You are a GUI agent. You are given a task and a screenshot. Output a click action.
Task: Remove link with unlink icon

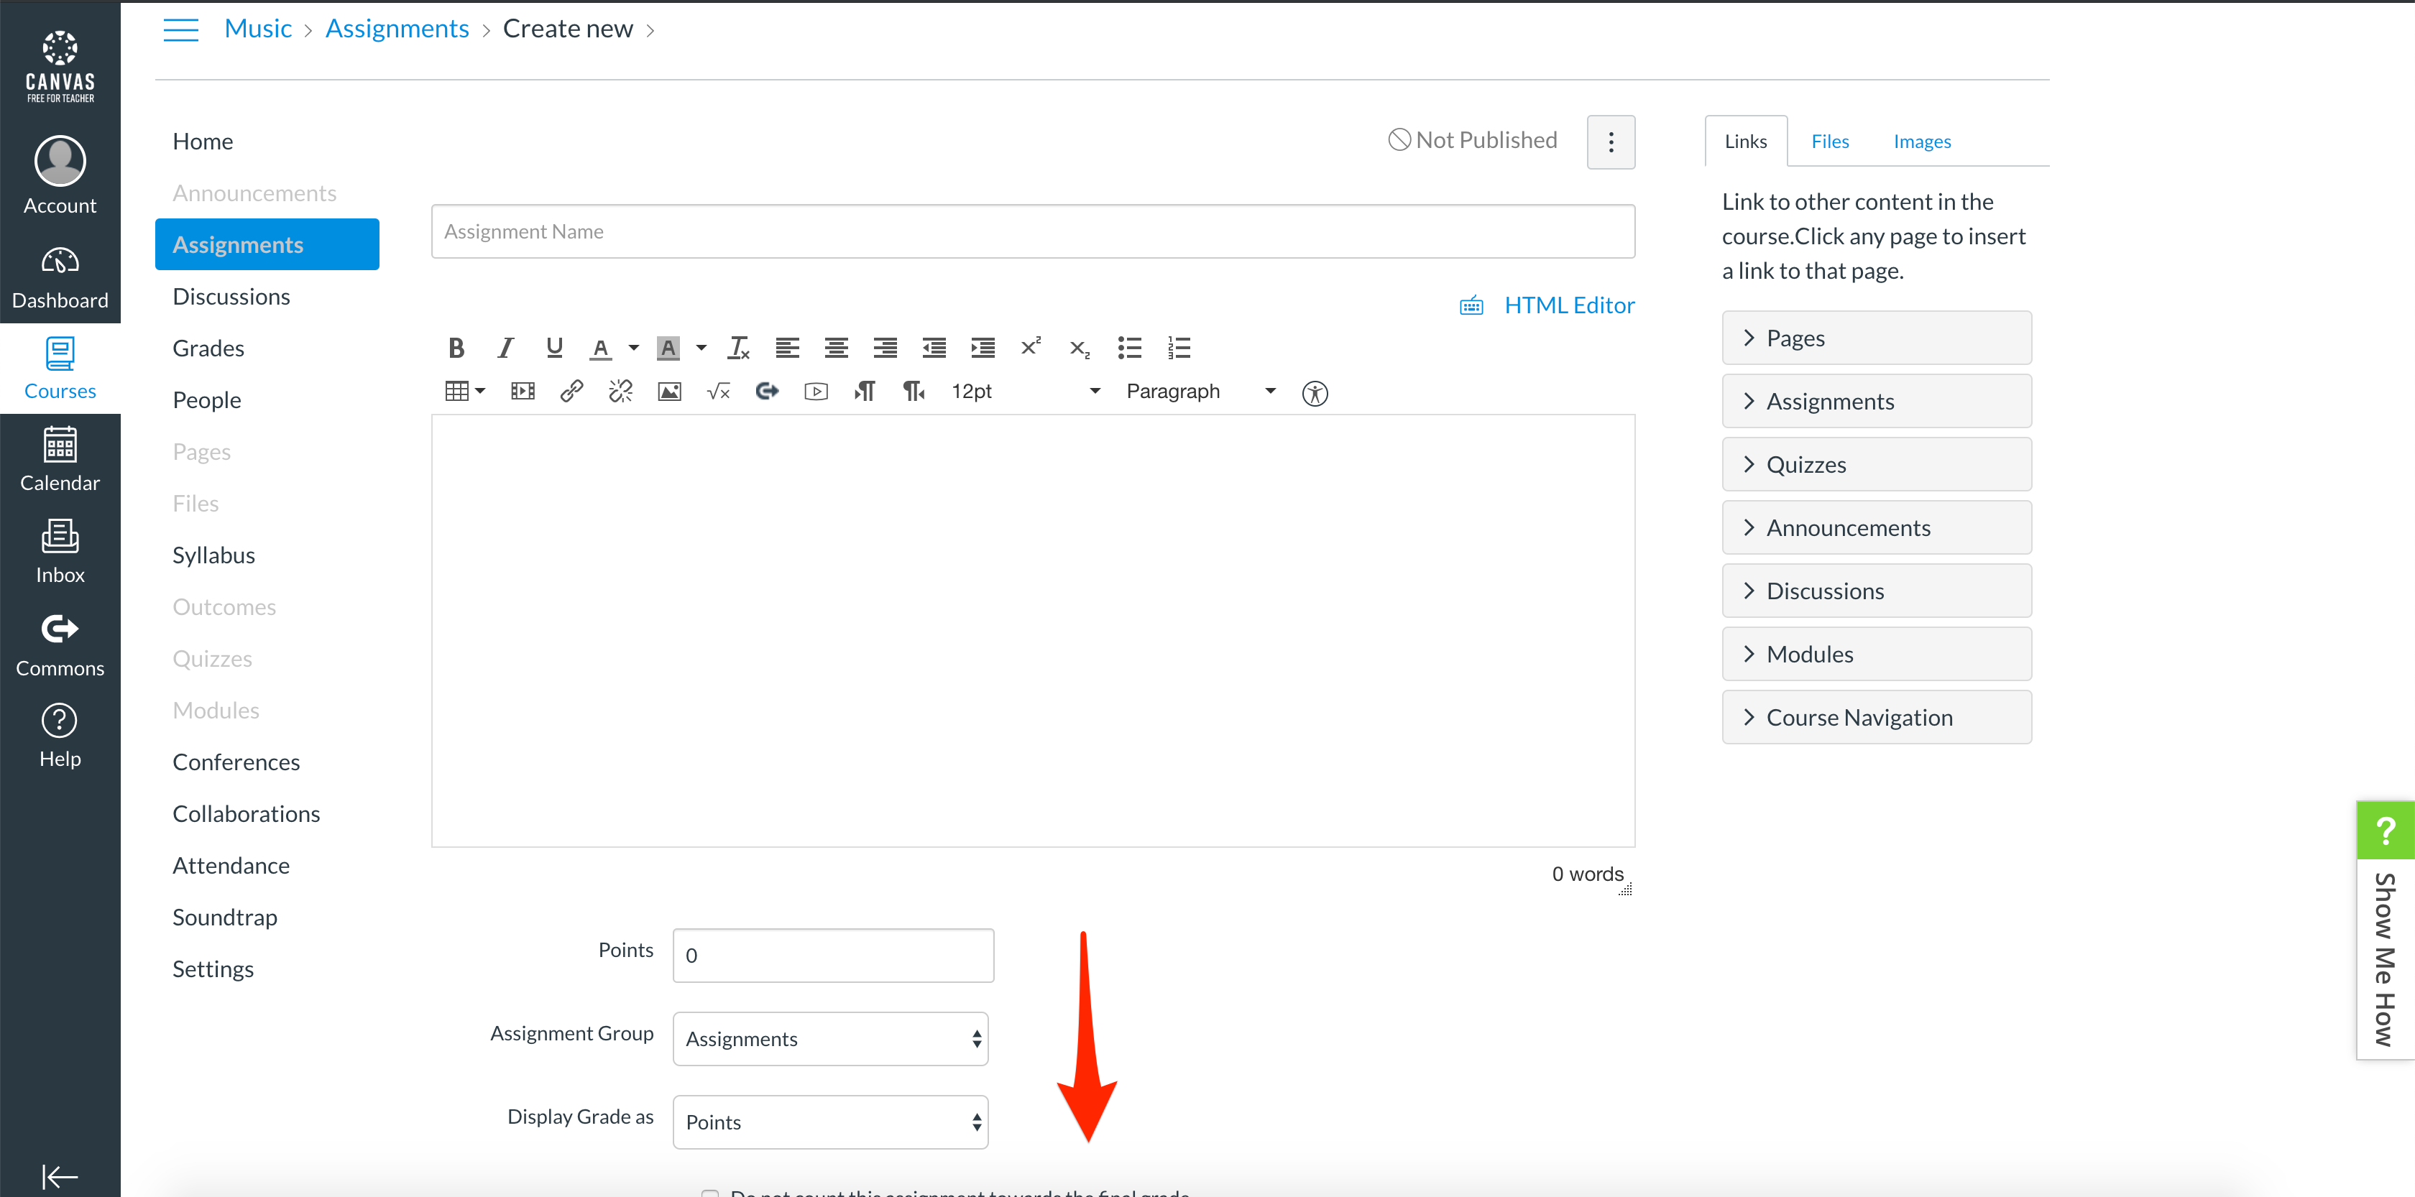[620, 391]
